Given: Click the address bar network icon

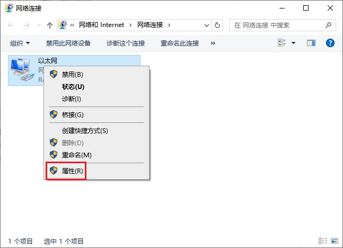Looking at the screenshot, I should [63, 25].
